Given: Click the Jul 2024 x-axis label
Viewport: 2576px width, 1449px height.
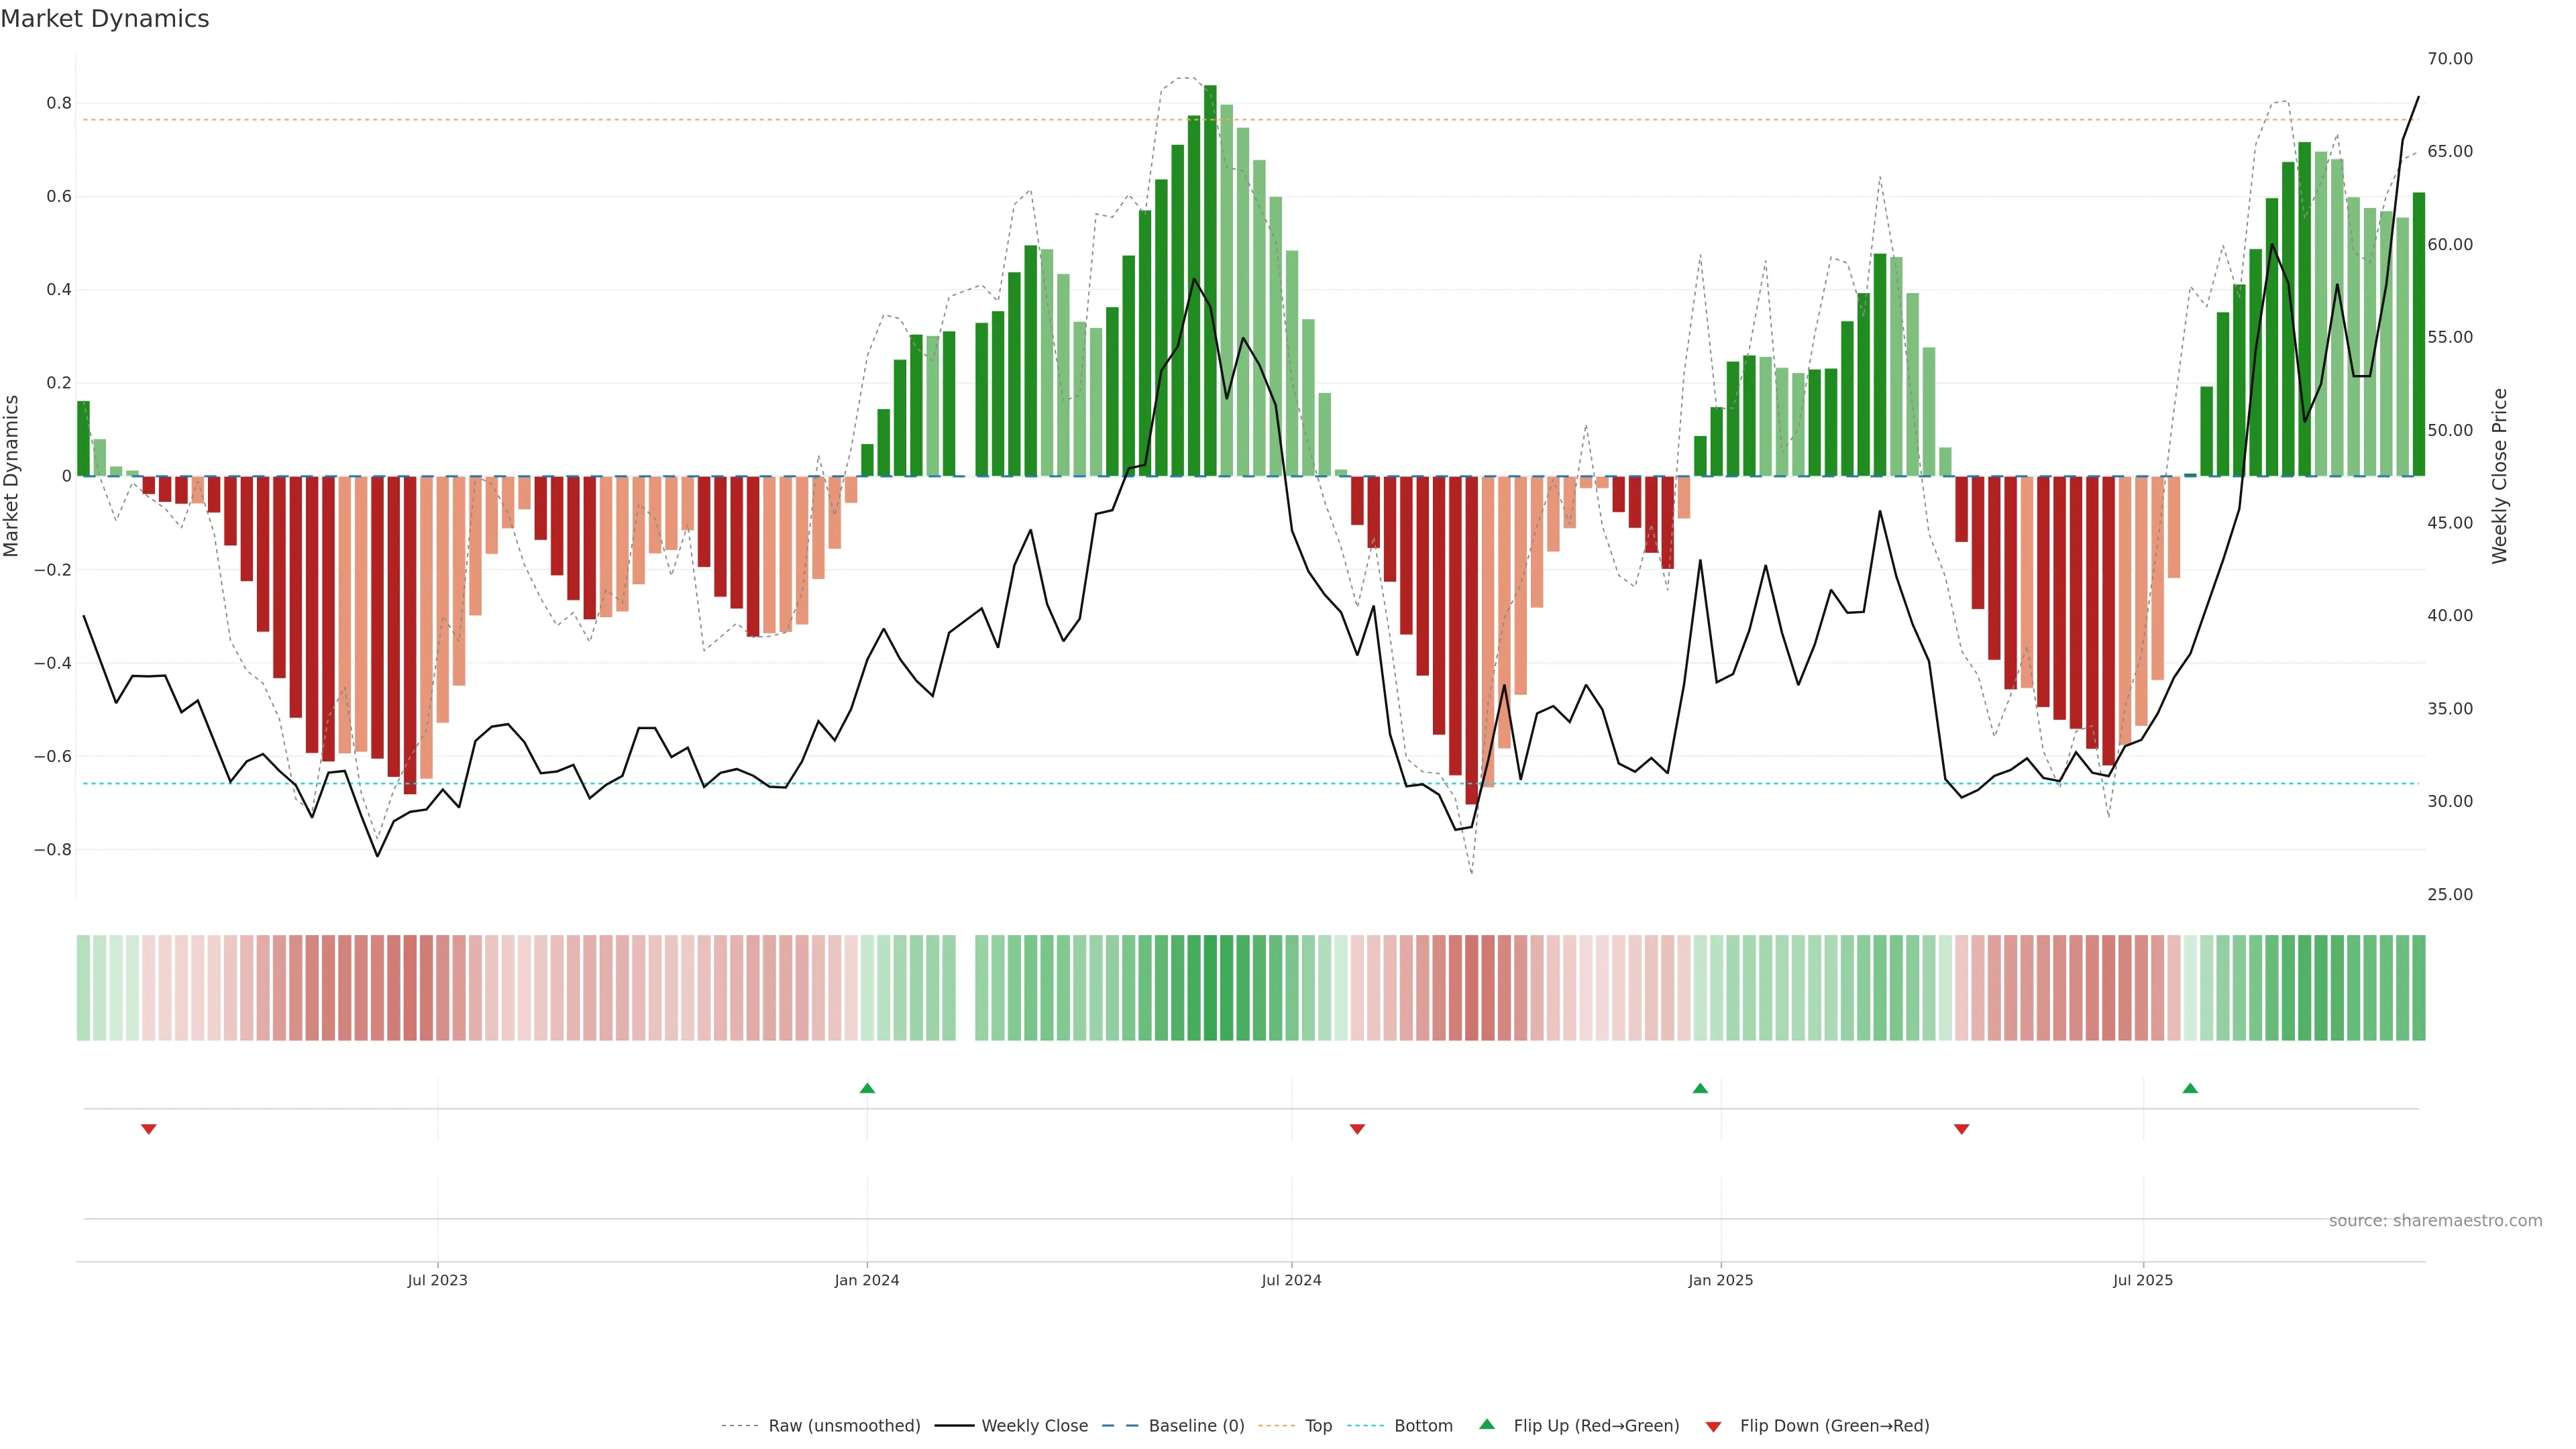Looking at the screenshot, I should [1291, 1280].
